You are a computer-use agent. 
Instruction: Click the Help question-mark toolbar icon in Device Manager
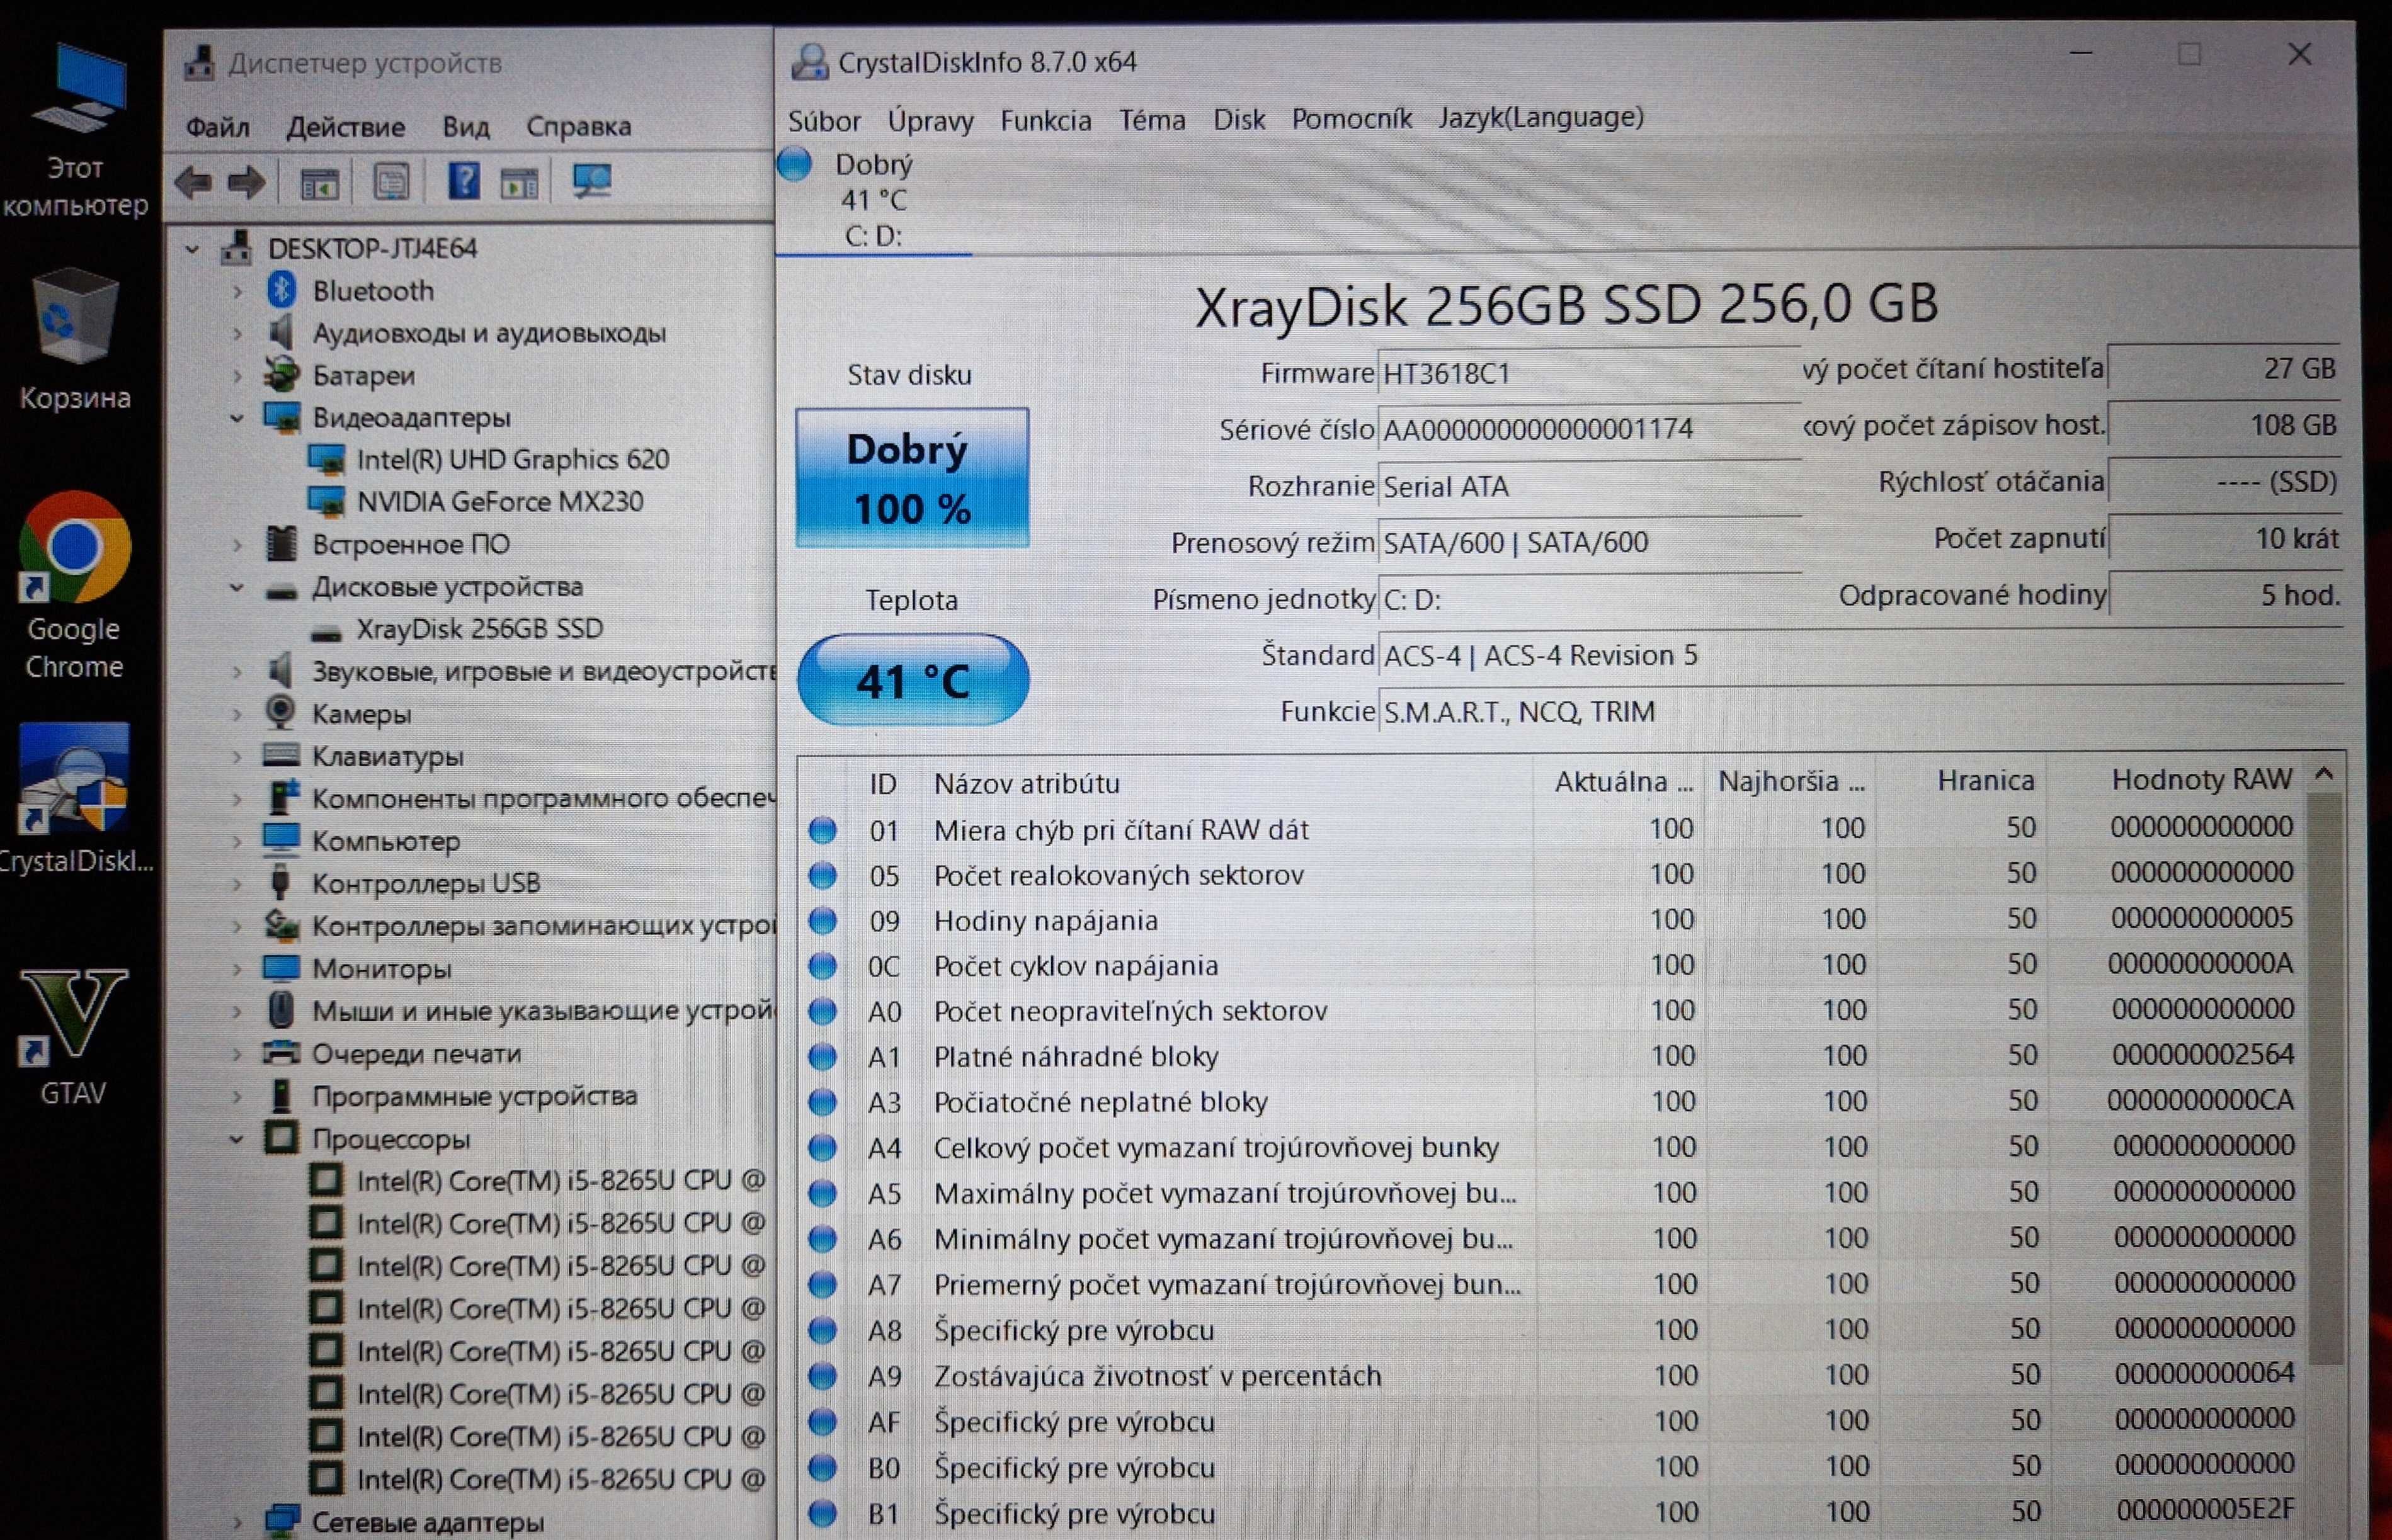tap(463, 182)
